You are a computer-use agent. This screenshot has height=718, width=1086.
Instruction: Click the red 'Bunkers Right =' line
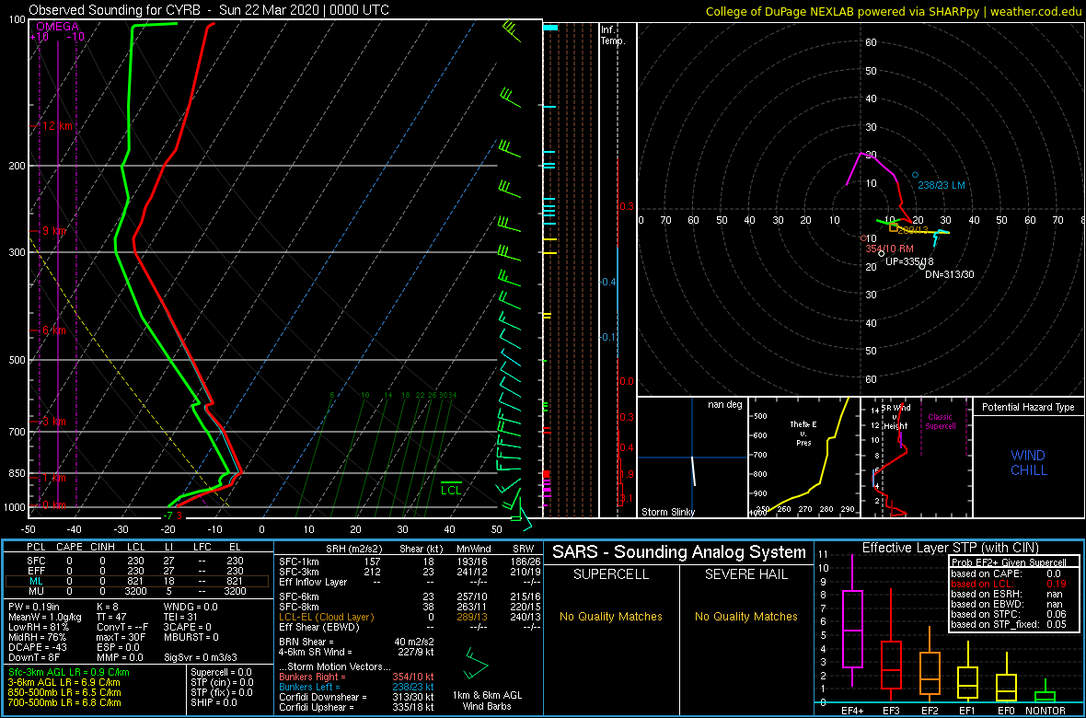click(x=357, y=677)
